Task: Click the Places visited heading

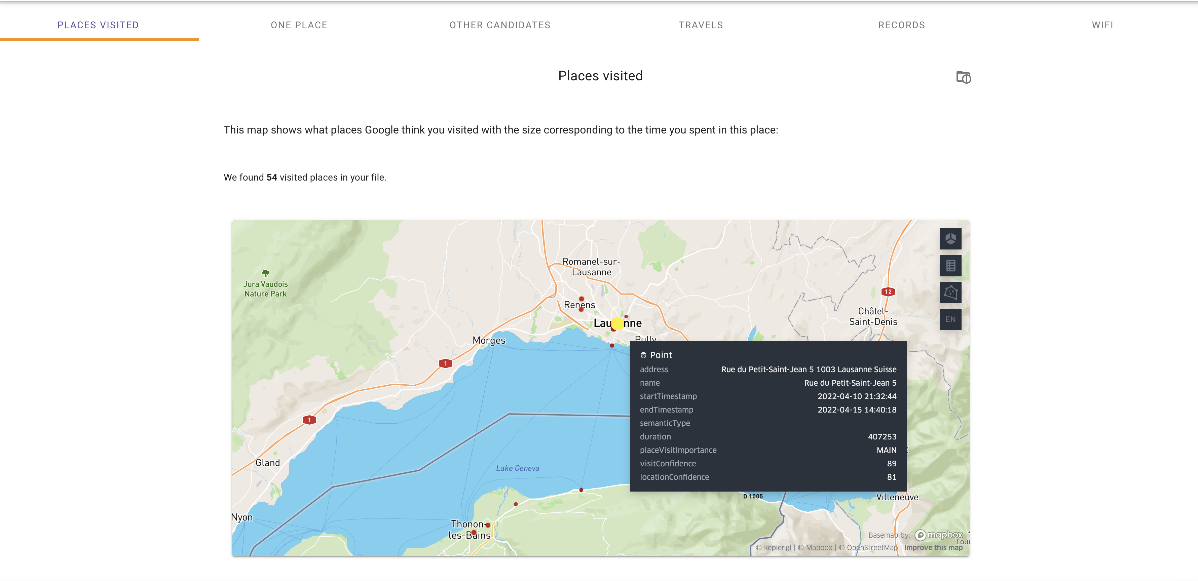Action: (600, 76)
